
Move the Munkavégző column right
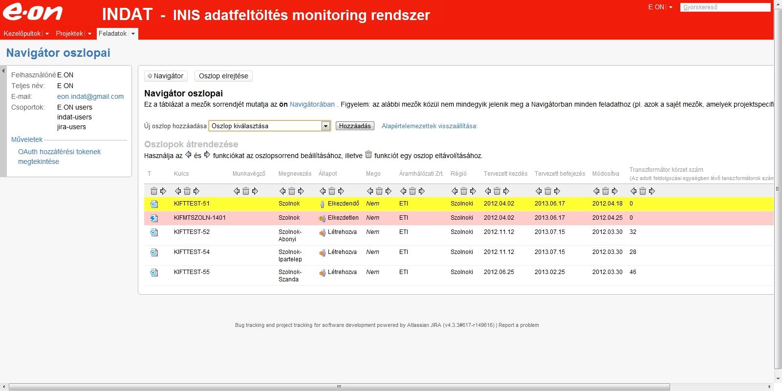coord(255,191)
